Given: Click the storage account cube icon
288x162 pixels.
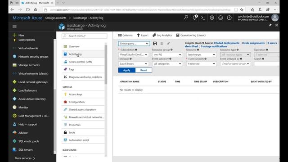Looking at the screenshot, I should pyautogui.click(x=62, y=27).
